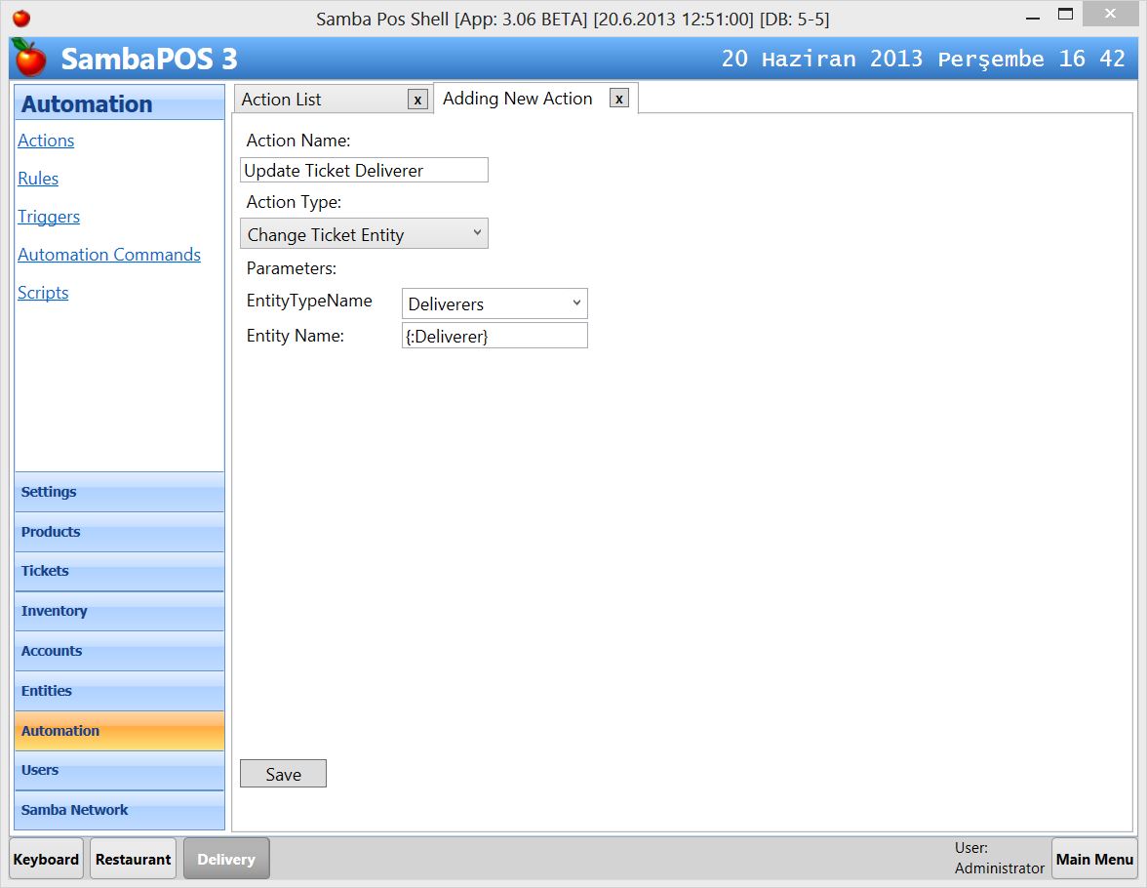
Task: Open the Main Menu
Action: [1094, 859]
